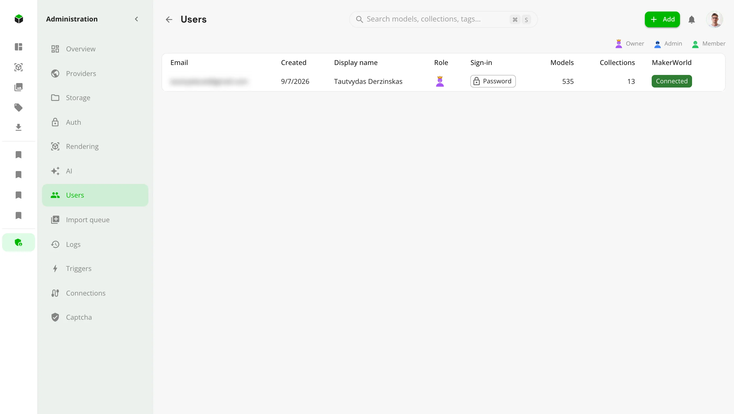Screen dimensions: 734x414
Task: Click the Collections column header
Action: (x=617, y=63)
